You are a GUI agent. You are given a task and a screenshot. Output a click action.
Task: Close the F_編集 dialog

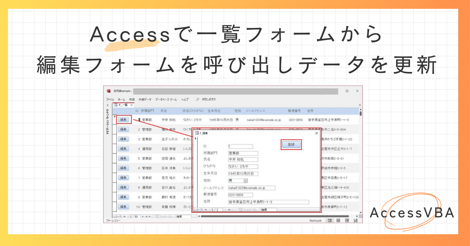point(317,133)
